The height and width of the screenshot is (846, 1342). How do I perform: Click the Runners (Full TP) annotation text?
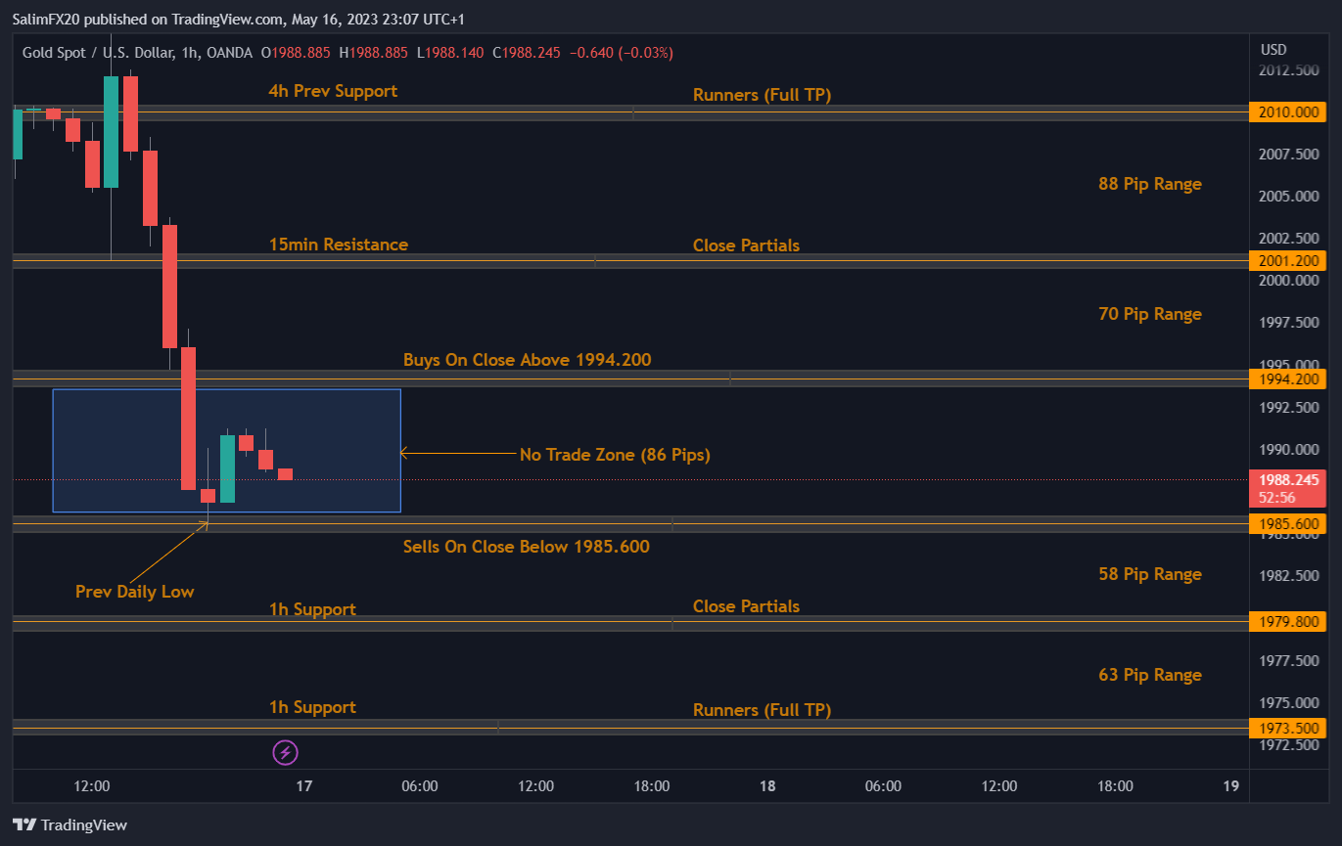[x=762, y=95]
